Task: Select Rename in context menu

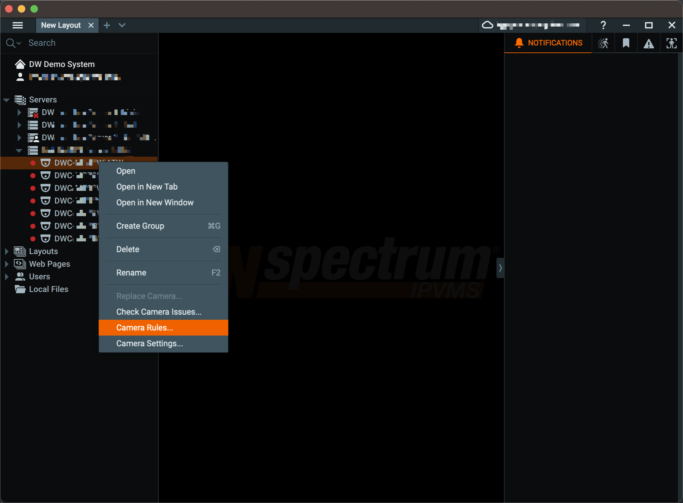Action: [163, 273]
